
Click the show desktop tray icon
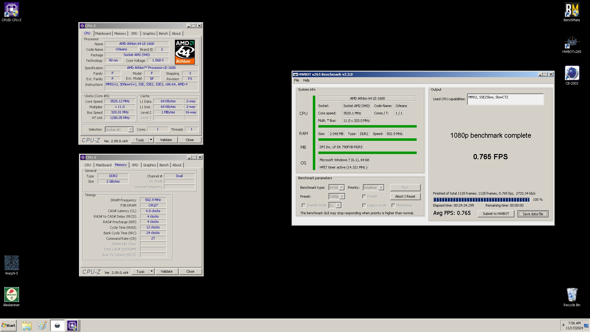pos(586,326)
